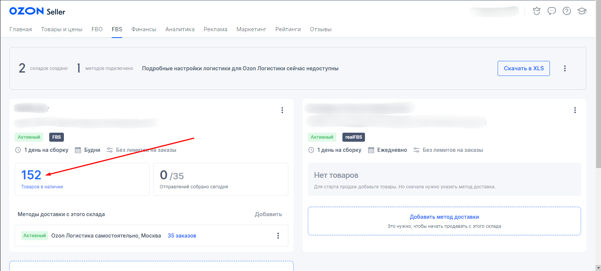
Task: Click the Скачать в XLS button
Action: coord(524,68)
